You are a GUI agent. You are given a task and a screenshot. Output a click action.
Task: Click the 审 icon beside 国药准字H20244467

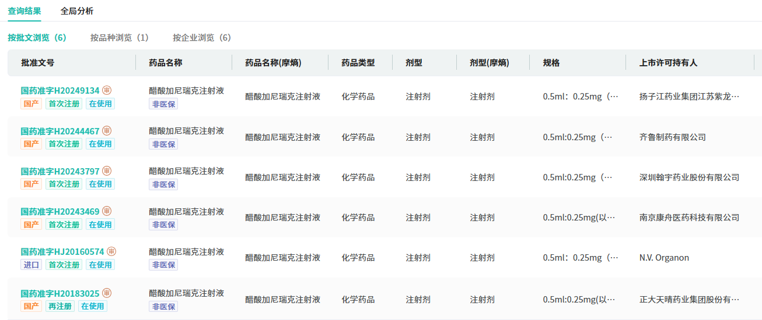[107, 131]
